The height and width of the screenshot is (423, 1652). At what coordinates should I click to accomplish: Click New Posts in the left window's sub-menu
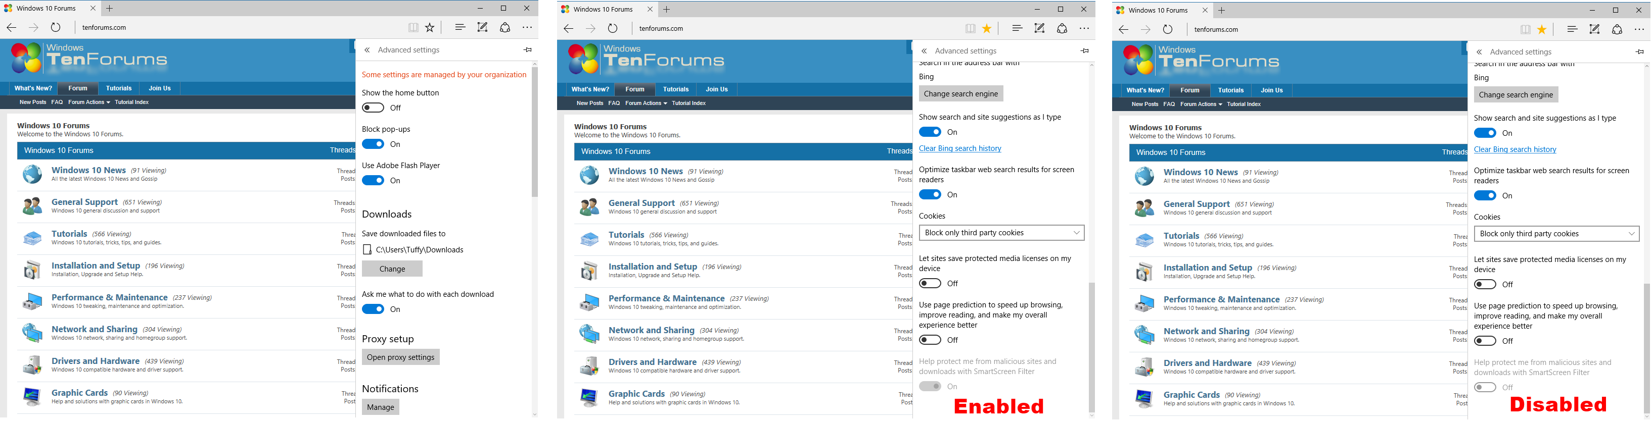click(x=33, y=102)
